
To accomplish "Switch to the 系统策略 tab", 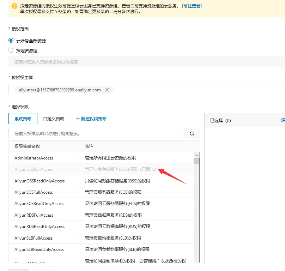I will point(23,119).
